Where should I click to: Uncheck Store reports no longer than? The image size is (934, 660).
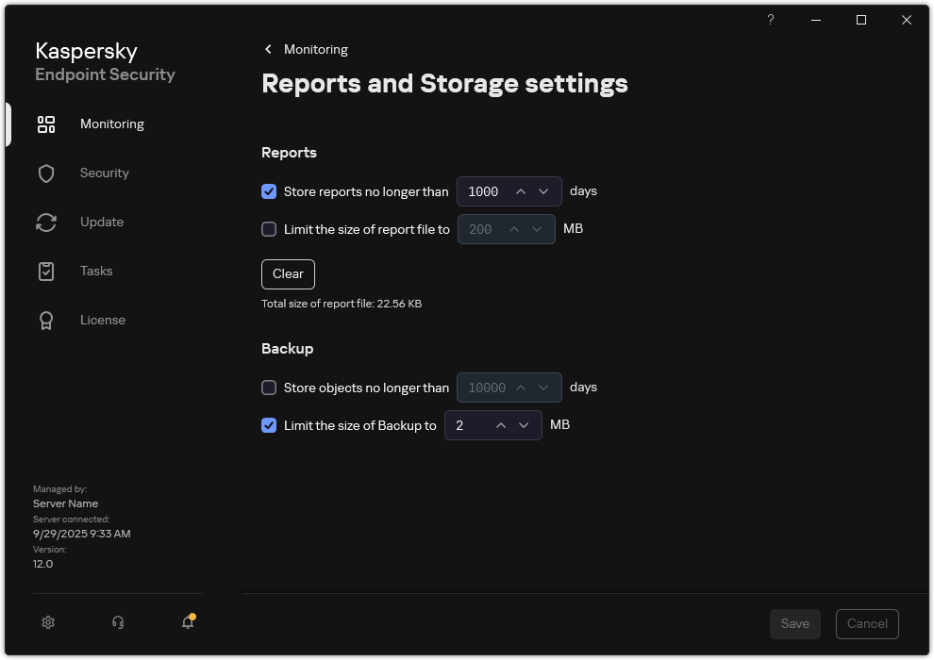click(x=269, y=191)
